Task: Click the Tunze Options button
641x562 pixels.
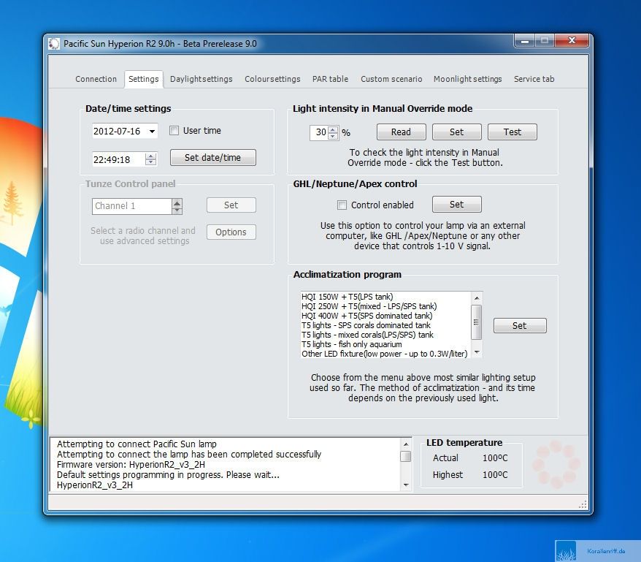Action: tap(231, 232)
